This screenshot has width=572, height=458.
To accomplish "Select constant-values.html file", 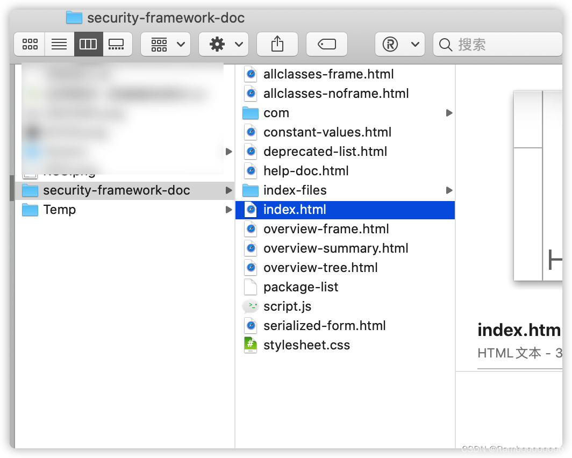I will 345,132.
